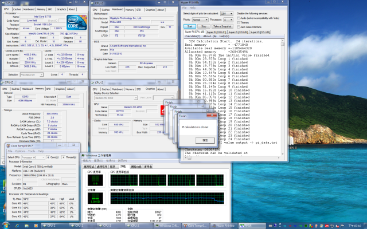Viewport: 367px width, 229px height.
Task: Open the Perf Level dropdown in CPU-Z Graphics
Action: [163, 98]
